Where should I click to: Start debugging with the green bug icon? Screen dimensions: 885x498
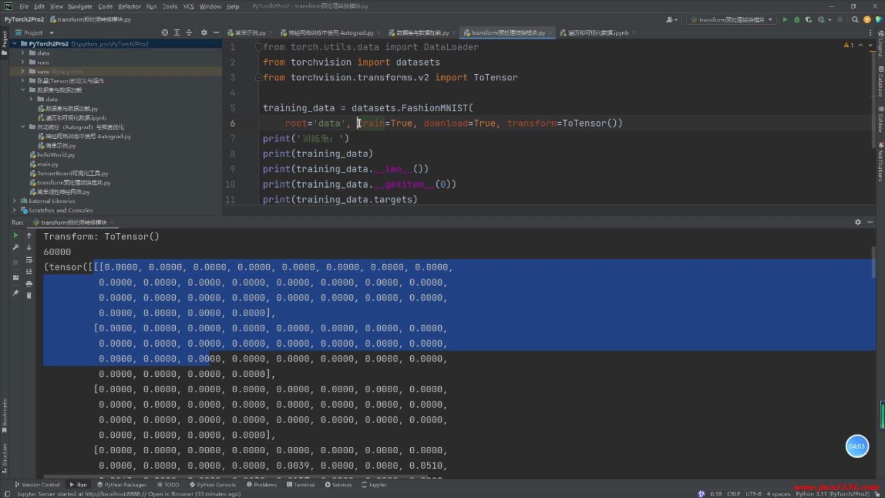(x=796, y=20)
